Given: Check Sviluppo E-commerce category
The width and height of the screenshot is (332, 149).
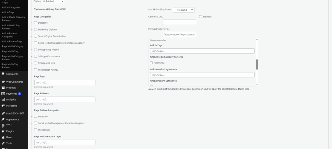Looking at the screenshot, I should click(x=36, y=56).
